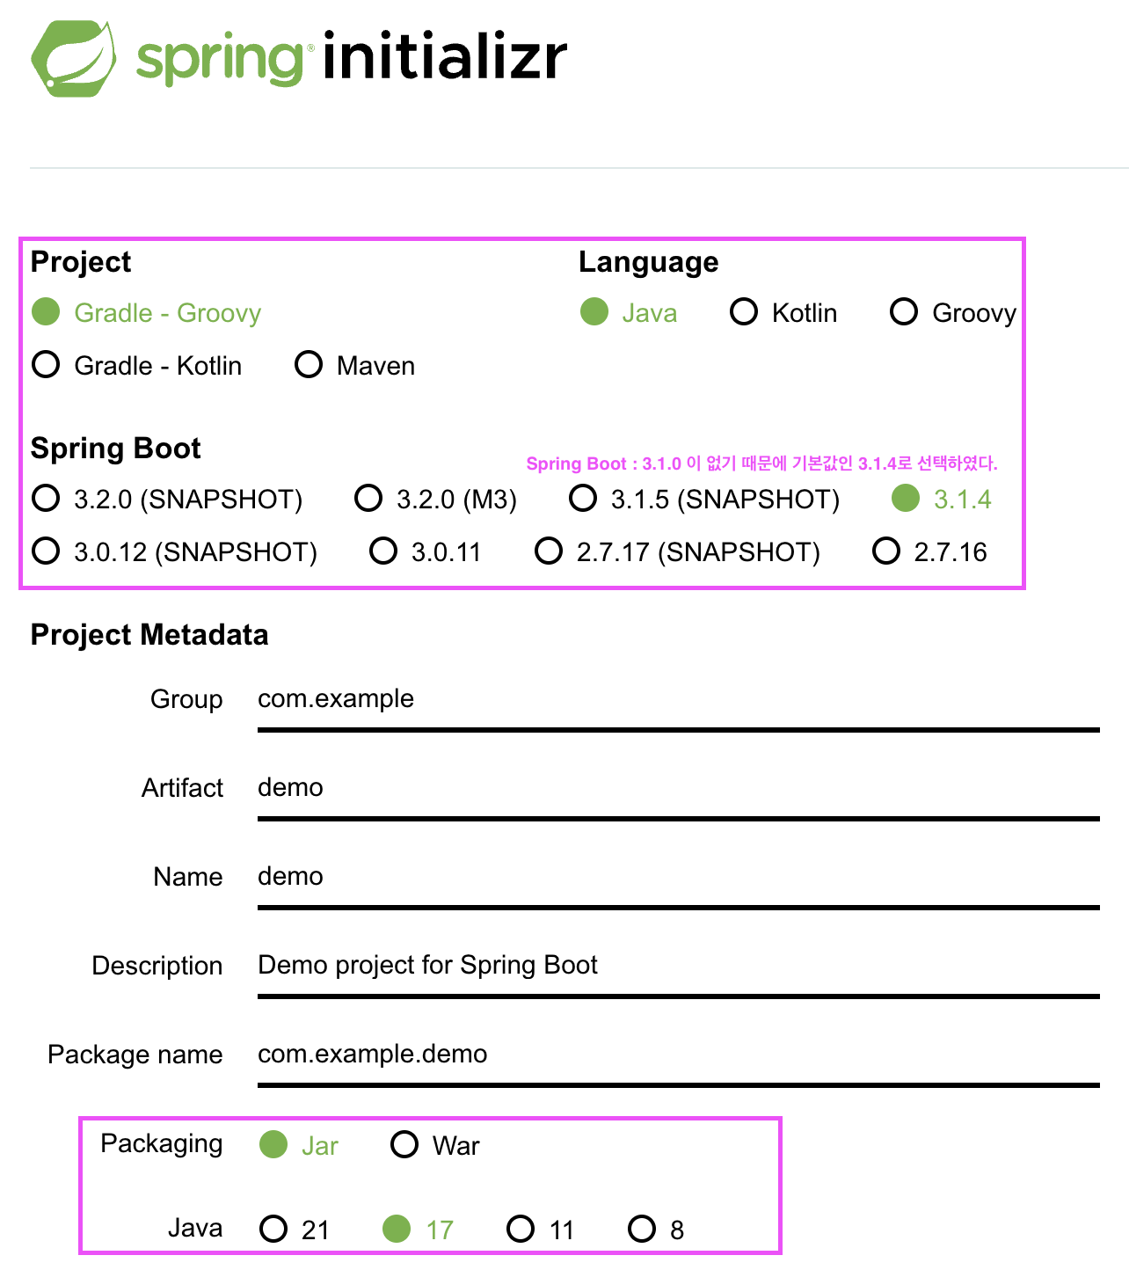Click the Spring leaf logo icon
Screen dimensions: 1129x1270
pyautogui.click(x=74, y=58)
